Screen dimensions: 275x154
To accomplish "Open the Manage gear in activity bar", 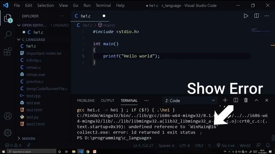I will point(8,133).
